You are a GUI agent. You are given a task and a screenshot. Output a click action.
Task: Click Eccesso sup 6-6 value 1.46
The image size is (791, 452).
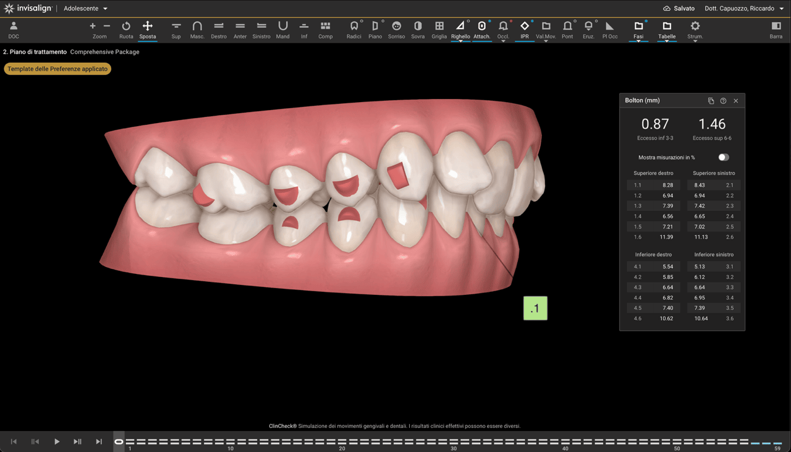[x=712, y=124]
